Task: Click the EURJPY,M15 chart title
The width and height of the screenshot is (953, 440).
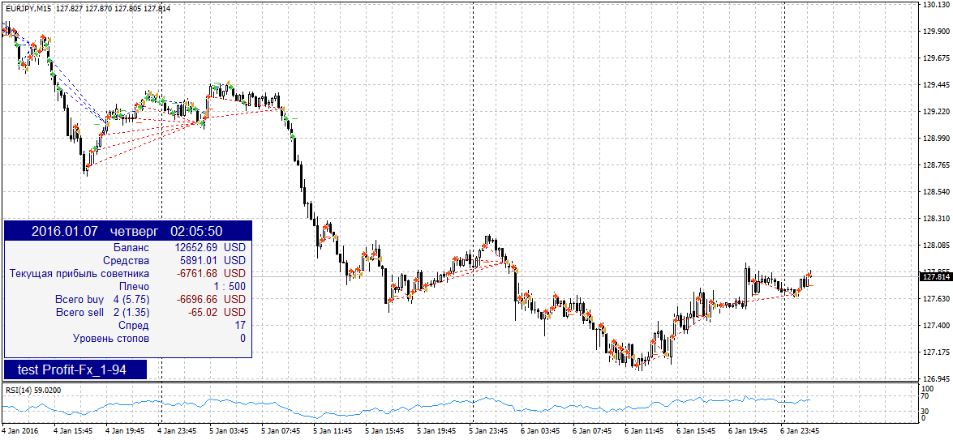Action: [x=27, y=8]
